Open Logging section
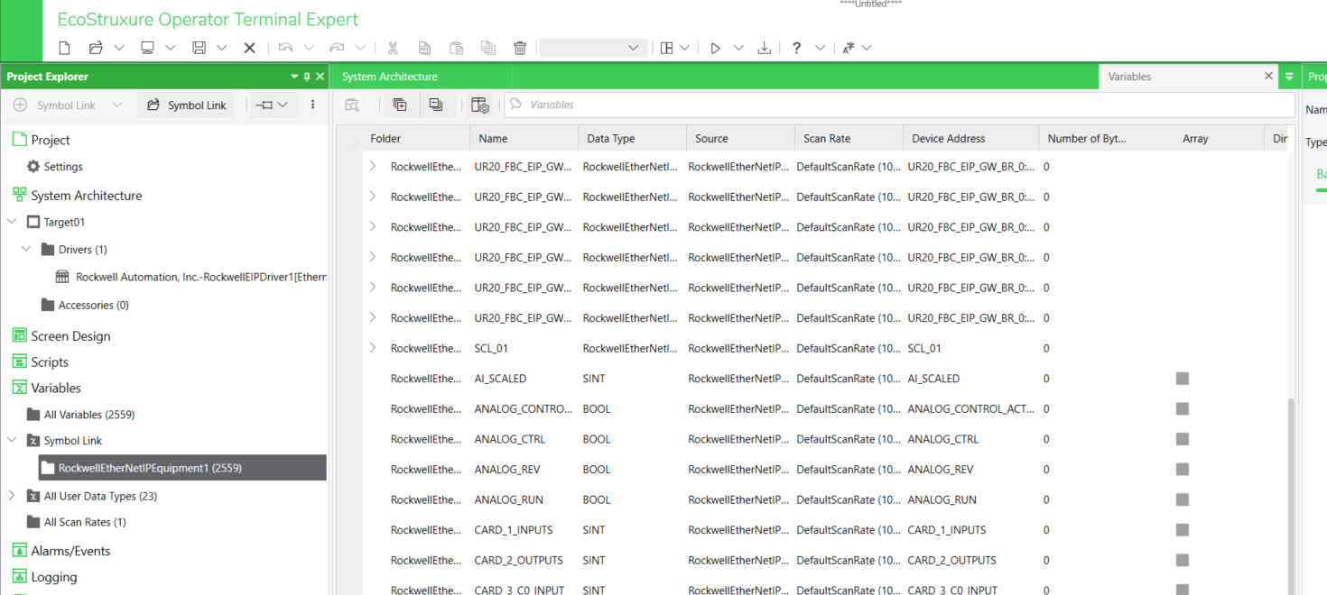This screenshot has width=1327, height=595. (x=54, y=577)
